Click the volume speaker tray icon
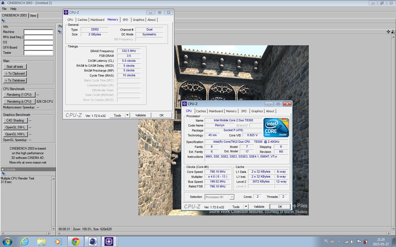Viewport: 396px width, 247px height. coord(352,242)
